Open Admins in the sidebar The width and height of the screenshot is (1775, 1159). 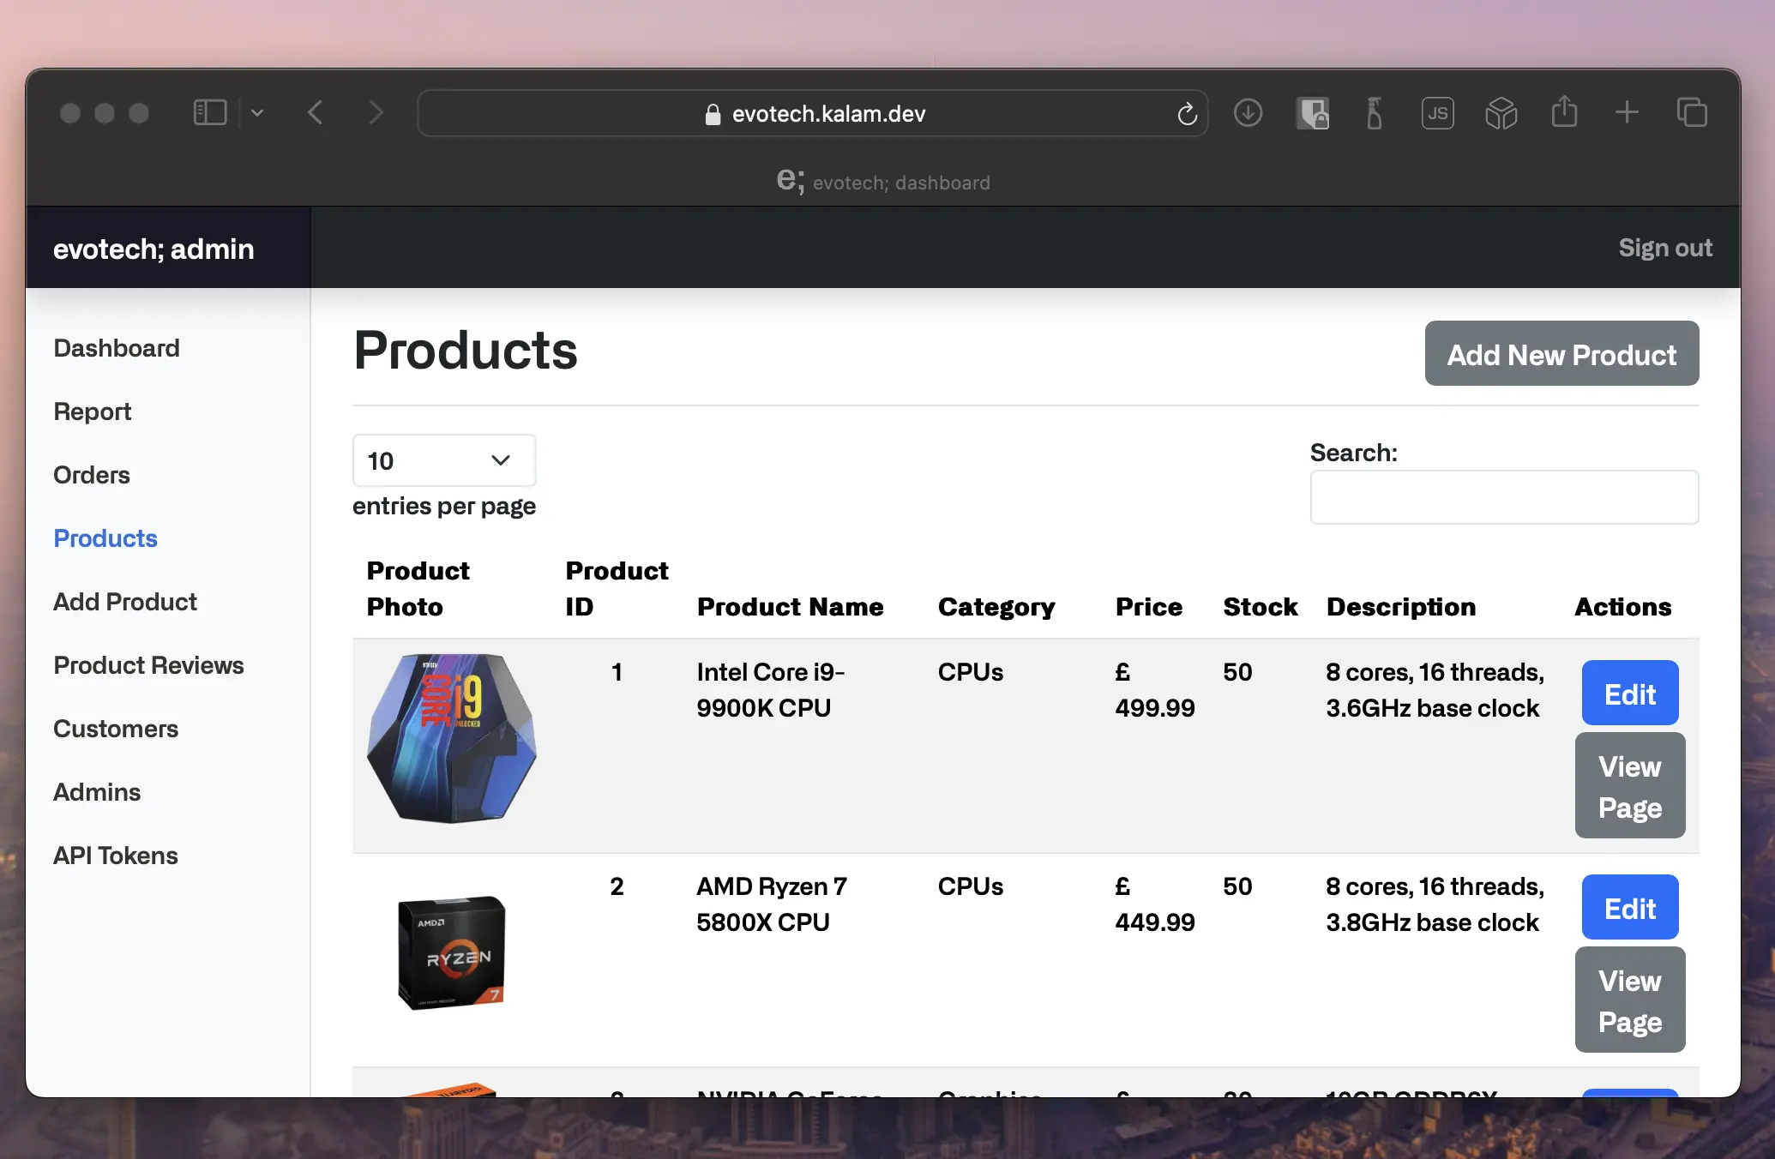coord(97,792)
